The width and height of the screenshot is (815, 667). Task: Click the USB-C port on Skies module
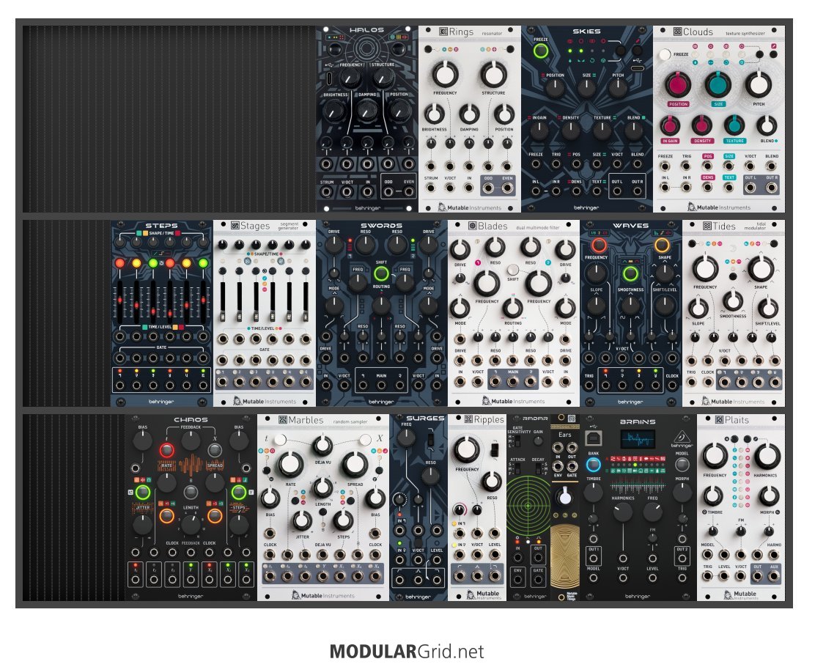point(637,68)
